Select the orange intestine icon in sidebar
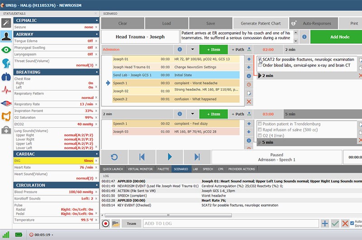362x240 pixels. 6,117
